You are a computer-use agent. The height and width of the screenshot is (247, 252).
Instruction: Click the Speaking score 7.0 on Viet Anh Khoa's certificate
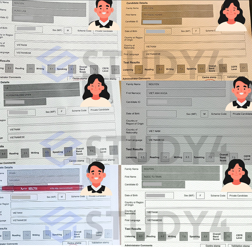click(x=210, y=157)
